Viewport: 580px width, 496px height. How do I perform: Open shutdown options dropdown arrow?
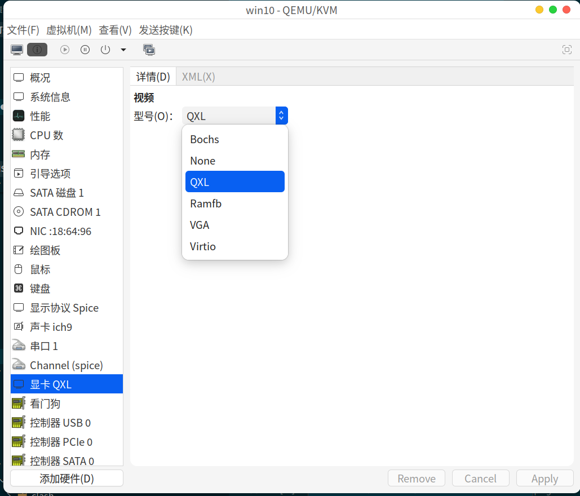tap(123, 50)
